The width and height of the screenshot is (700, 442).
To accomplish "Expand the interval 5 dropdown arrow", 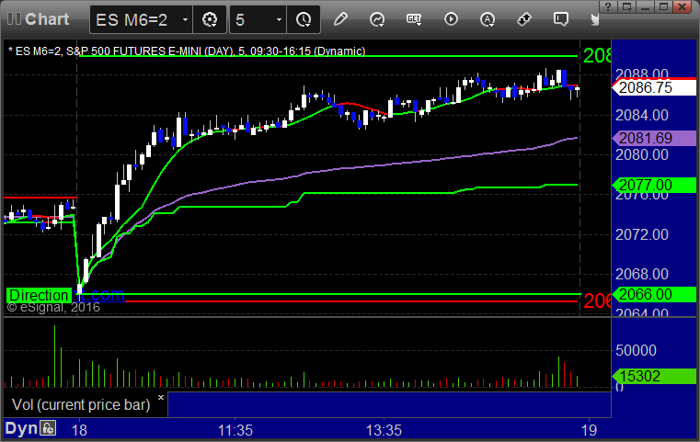I will [x=279, y=19].
